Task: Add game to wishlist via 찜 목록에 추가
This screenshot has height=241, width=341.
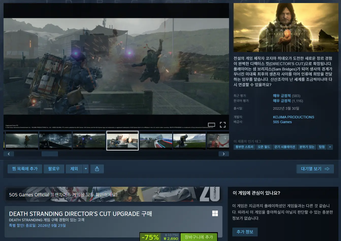Action: (25, 169)
